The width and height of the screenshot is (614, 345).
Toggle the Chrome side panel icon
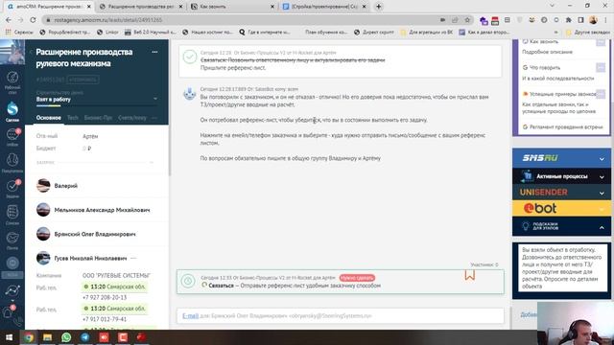(x=580, y=20)
